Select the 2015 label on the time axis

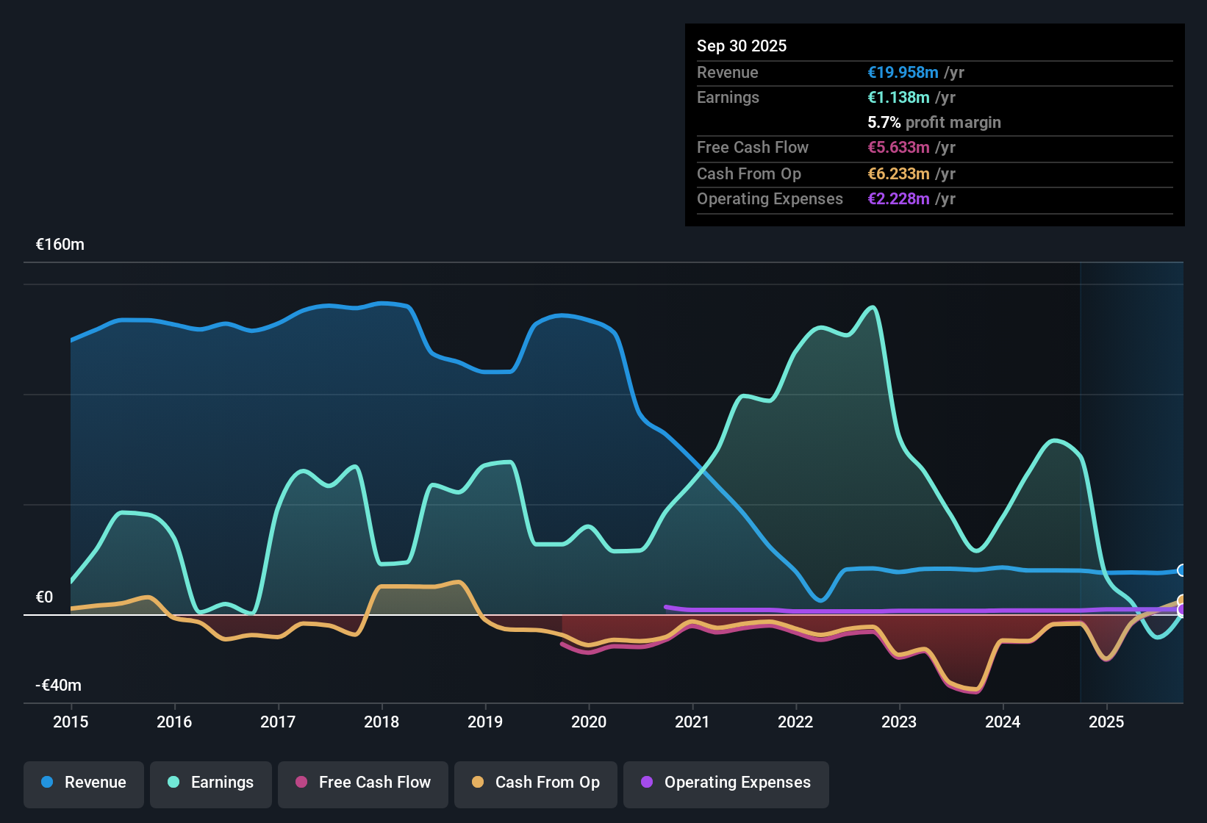click(71, 722)
